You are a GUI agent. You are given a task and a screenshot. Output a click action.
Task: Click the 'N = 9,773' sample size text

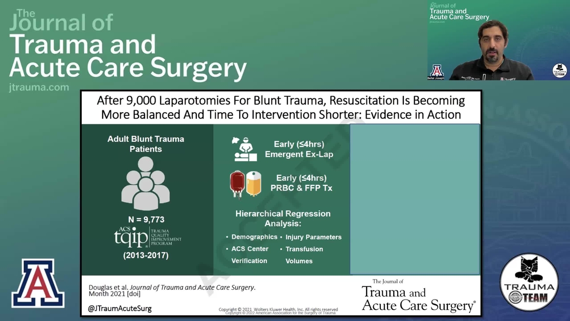146,220
